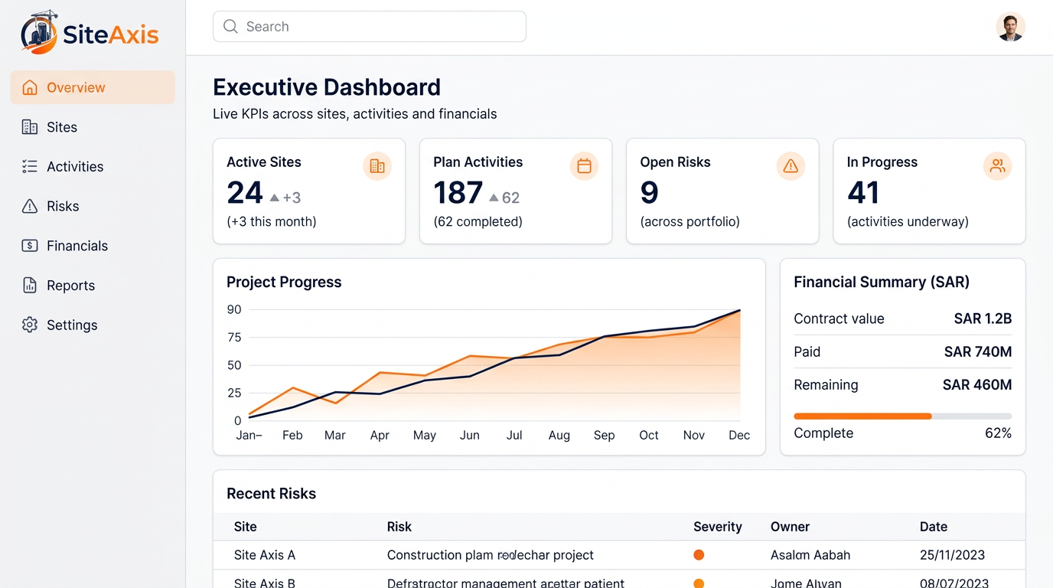This screenshot has height=588, width=1053.
Task: Click the (62 completed) caption
Action: click(x=478, y=222)
